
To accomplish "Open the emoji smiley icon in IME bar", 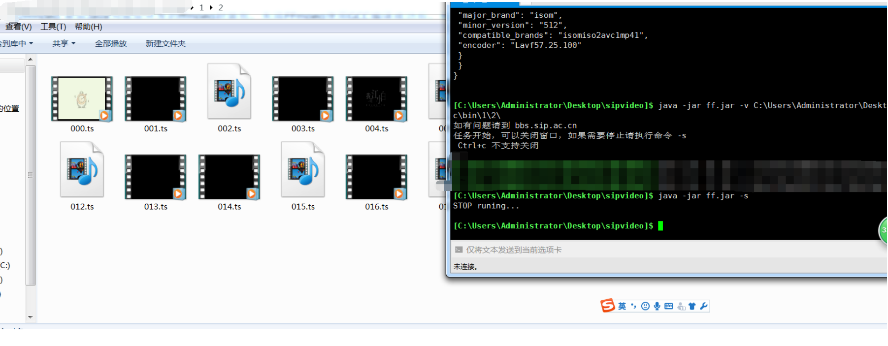I will point(645,306).
